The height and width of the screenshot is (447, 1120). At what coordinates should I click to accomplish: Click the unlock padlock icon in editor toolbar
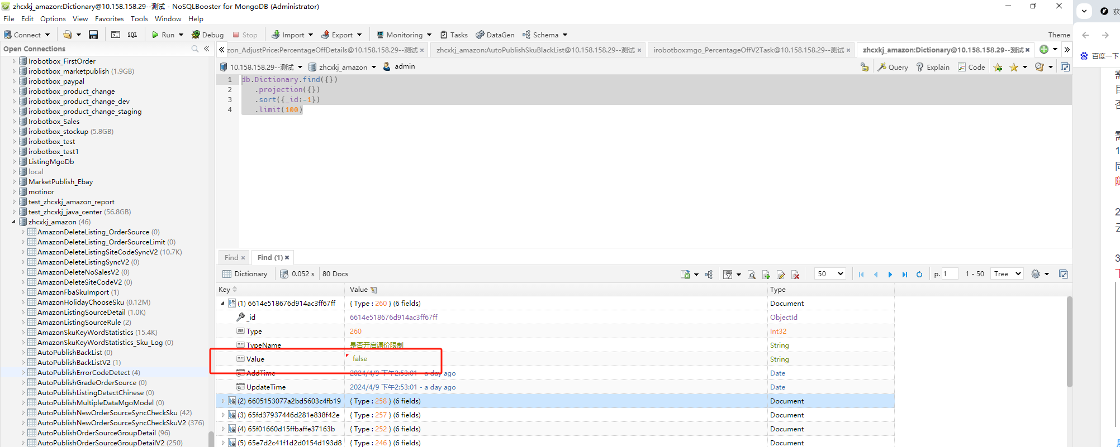pos(865,67)
